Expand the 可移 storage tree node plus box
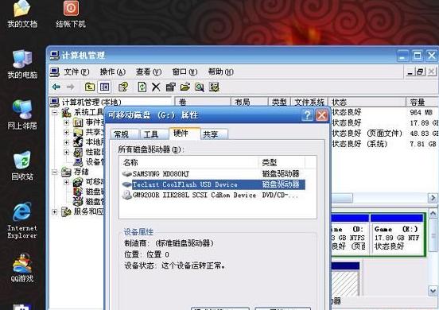This screenshot has height=310, width=439. [x=66, y=182]
